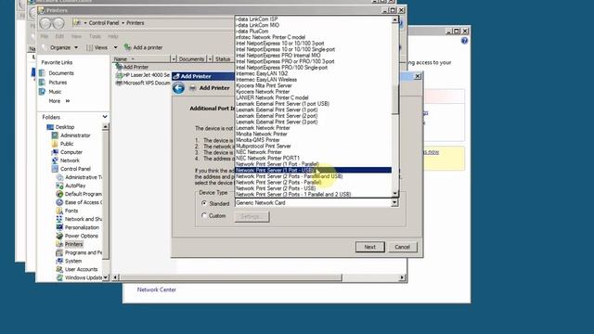This screenshot has width=594, height=334.
Task: Open the File menu in Printers window
Action: pyautogui.click(x=45, y=36)
